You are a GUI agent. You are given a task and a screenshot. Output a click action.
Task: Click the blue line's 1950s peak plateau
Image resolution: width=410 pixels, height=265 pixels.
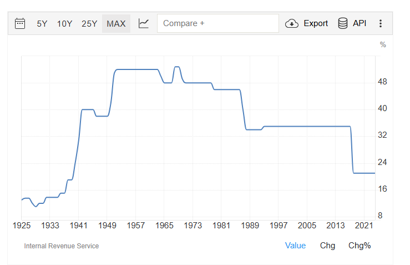click(x=136, y=69)
